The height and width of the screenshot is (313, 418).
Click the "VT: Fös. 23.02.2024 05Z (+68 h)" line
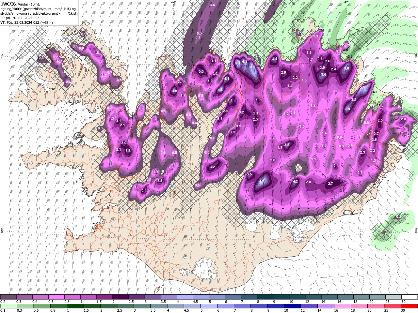[26, 22]
